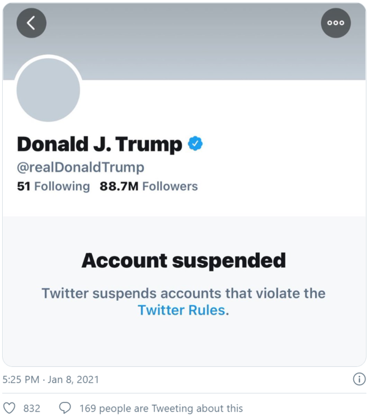370x420 pixels.
Task: Click the 832 likes count
Action: 31,408
